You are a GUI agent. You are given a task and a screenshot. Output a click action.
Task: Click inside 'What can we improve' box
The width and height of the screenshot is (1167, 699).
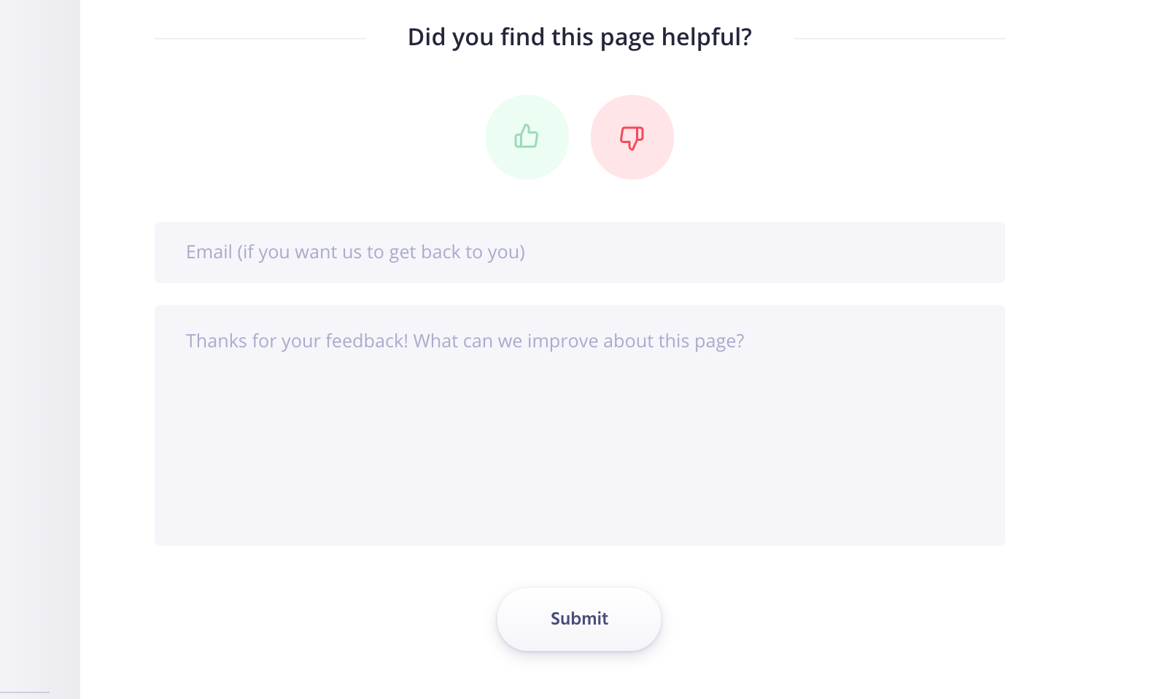point(580,425)
